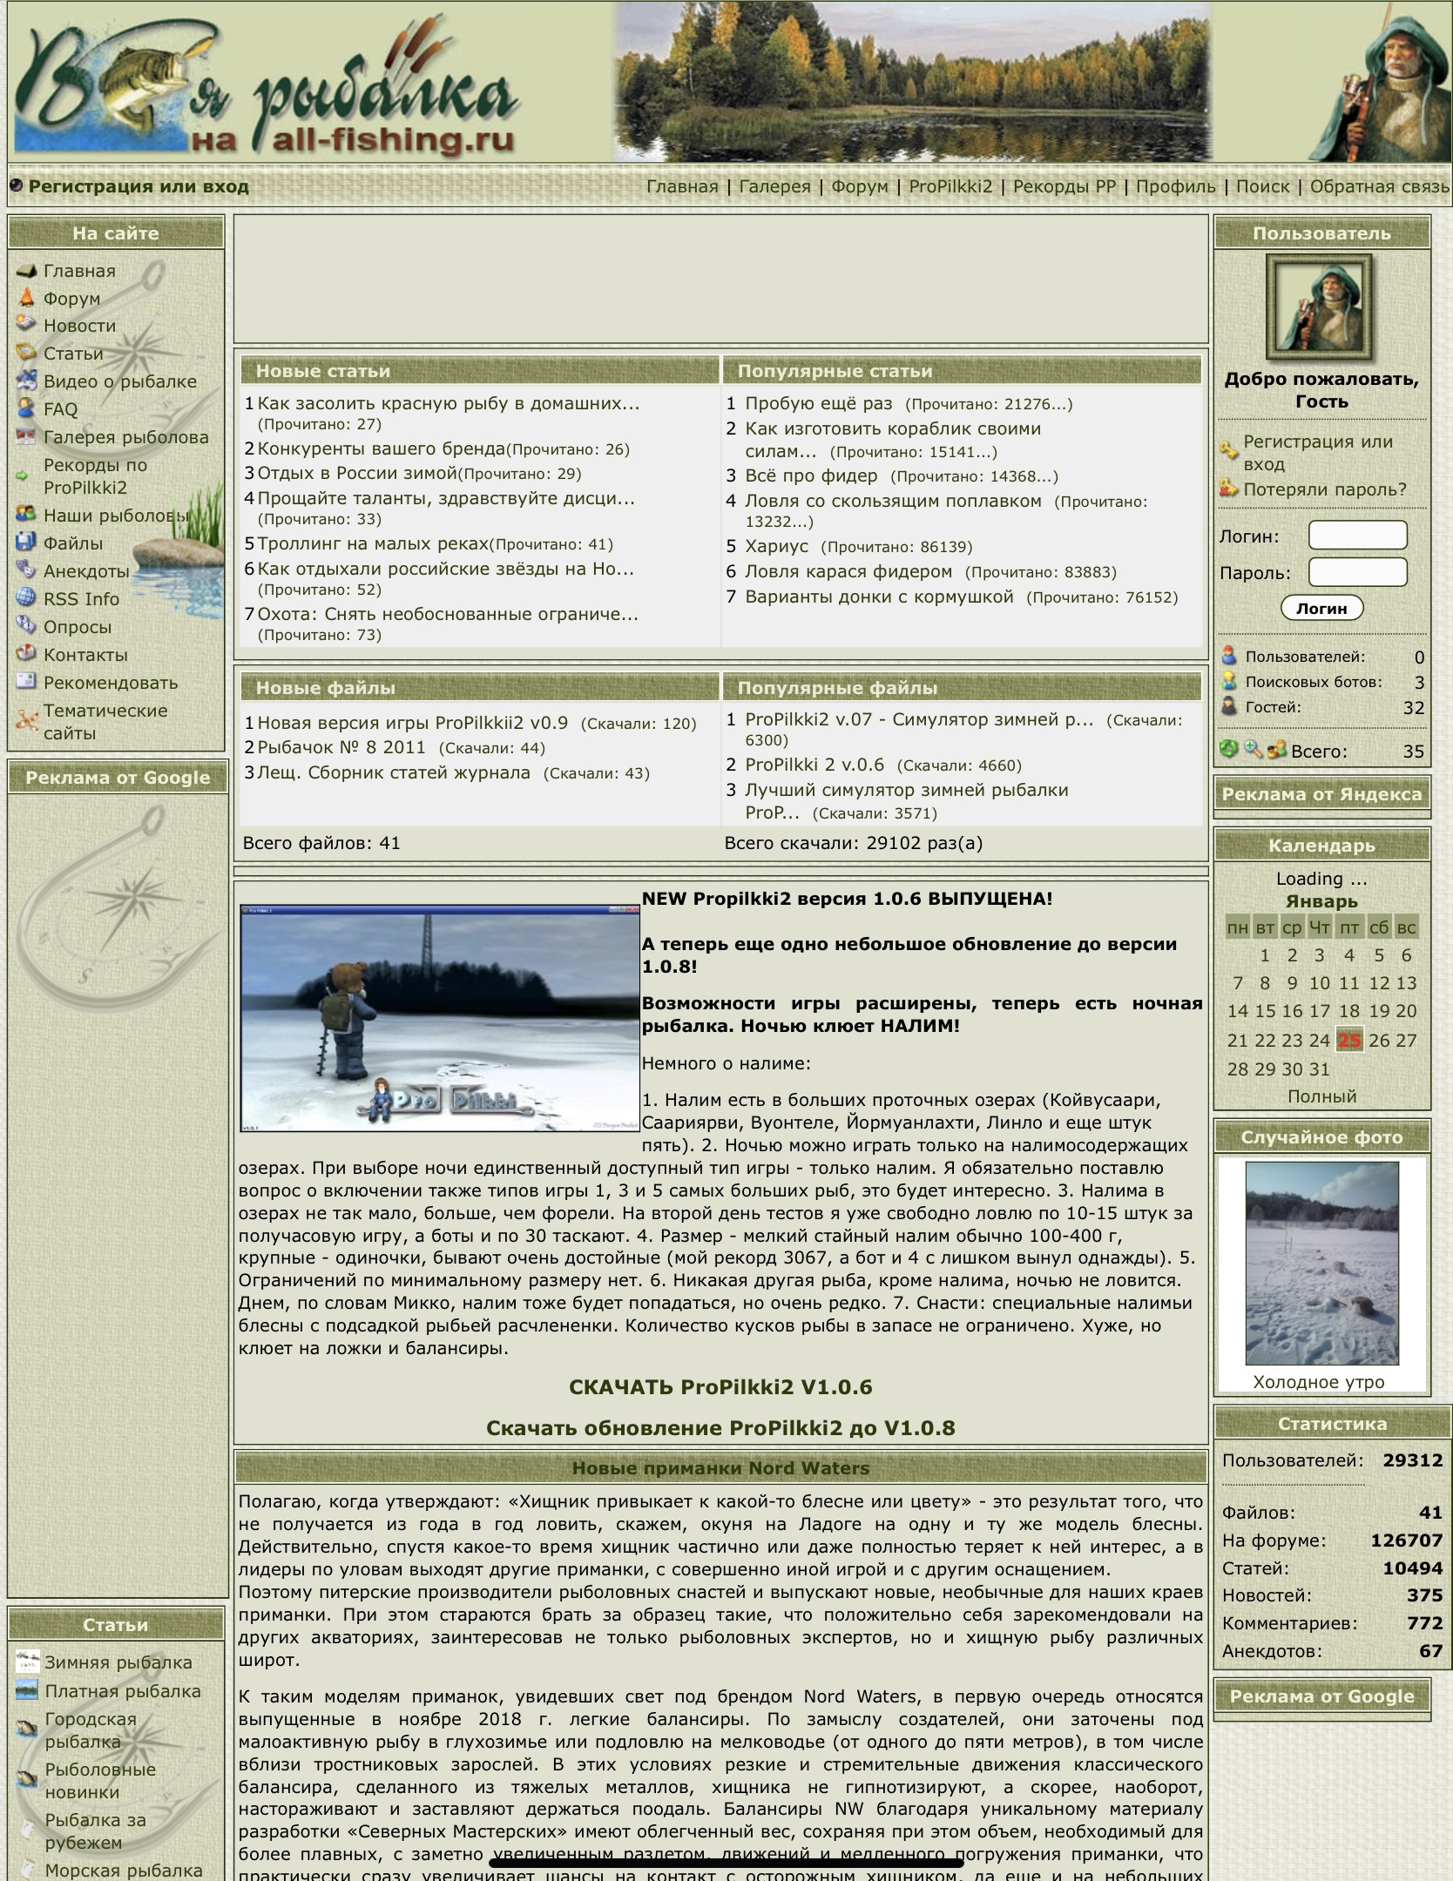Open article Отдых в России зимой
Image resolution: width=1453 pixels, height=1881 pixels.
[x=357, y=473]
